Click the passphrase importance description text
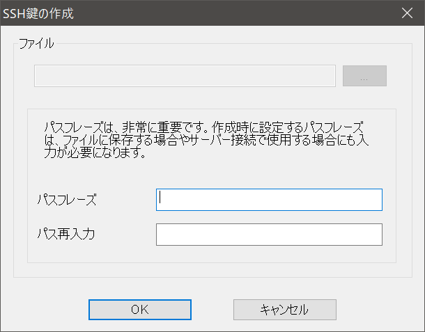The width and height of the screenshot is (425, 332). click(x=206, y=140)
